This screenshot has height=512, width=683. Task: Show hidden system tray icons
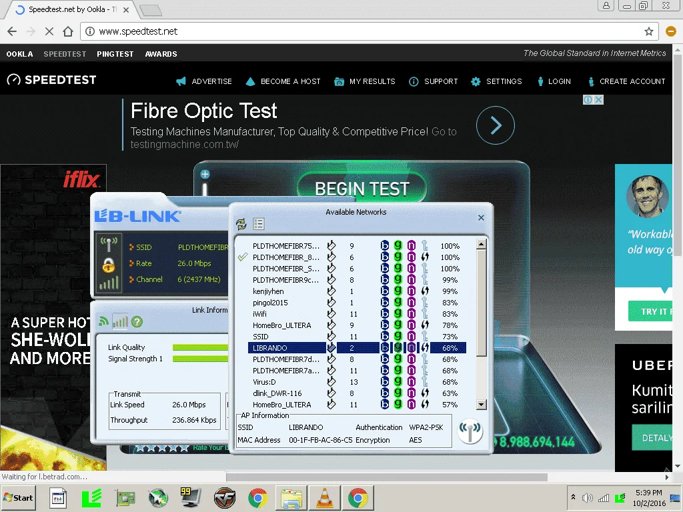click(x=573, y=497)
